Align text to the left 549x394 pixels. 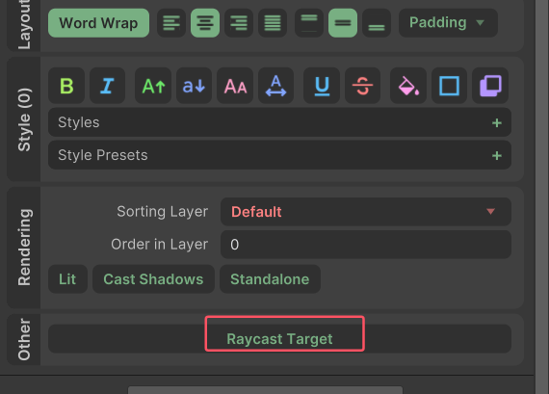(171, 23)
